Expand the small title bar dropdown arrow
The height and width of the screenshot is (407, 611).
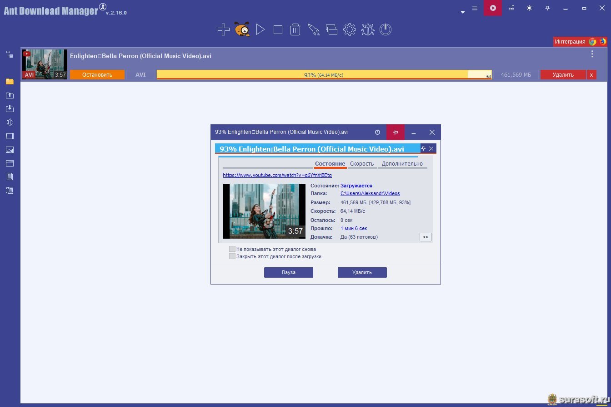coord(463,12)
